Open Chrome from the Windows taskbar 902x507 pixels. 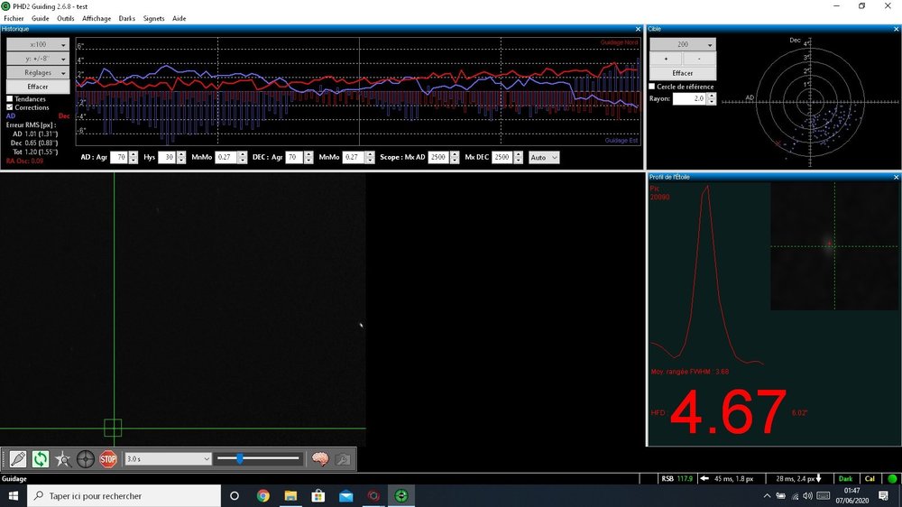pyautogui.click(x=262, y=495)
